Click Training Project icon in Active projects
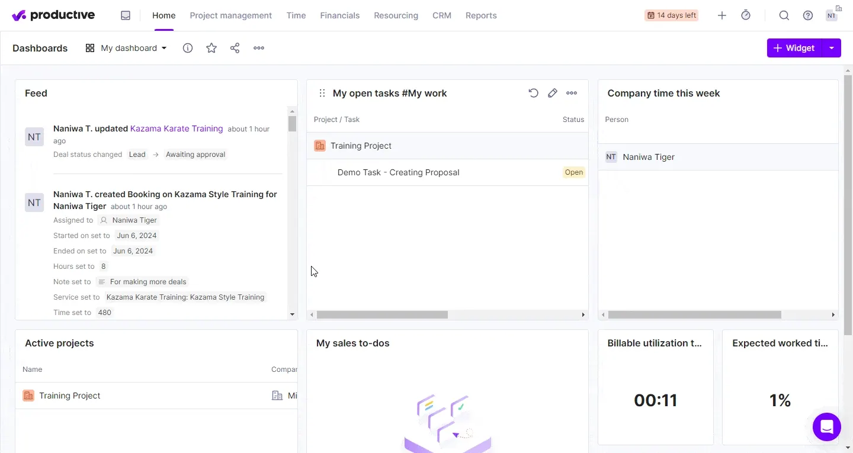Viewport: 853px width, 453px height. 28,396
